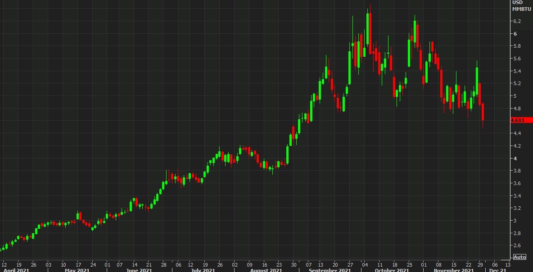Click the 3.2 price axis label
This screenshot has height=272, width=533.
pos(517,209)
